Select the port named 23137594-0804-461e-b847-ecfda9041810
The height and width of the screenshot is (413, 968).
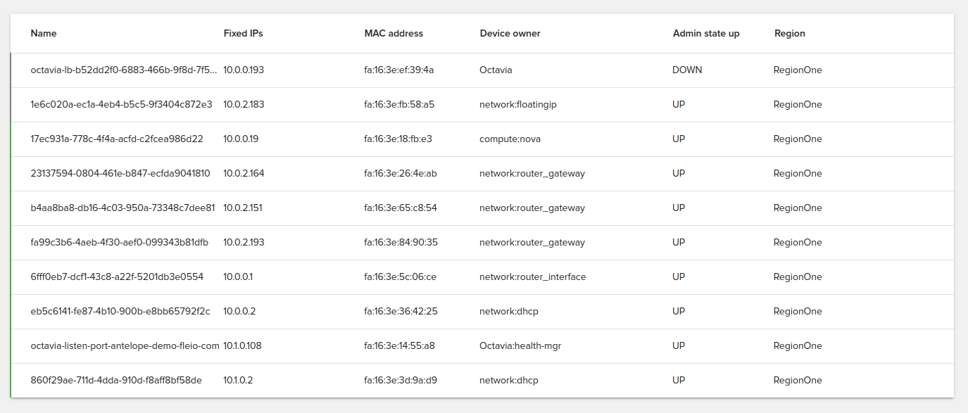pyautogui.click(x=122, y=173)
